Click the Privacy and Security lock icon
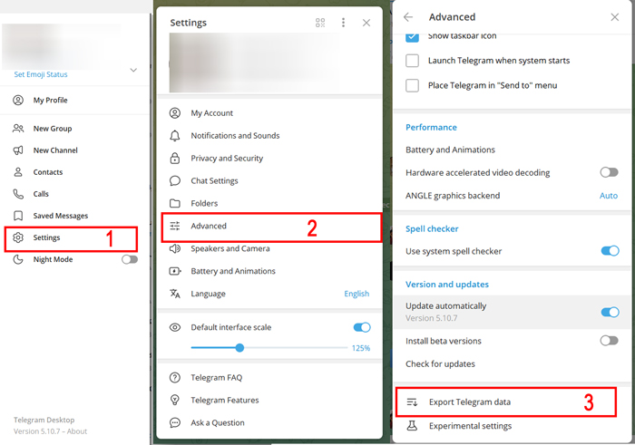This screenshot has height=445, width=635. [x=175, y=159]
